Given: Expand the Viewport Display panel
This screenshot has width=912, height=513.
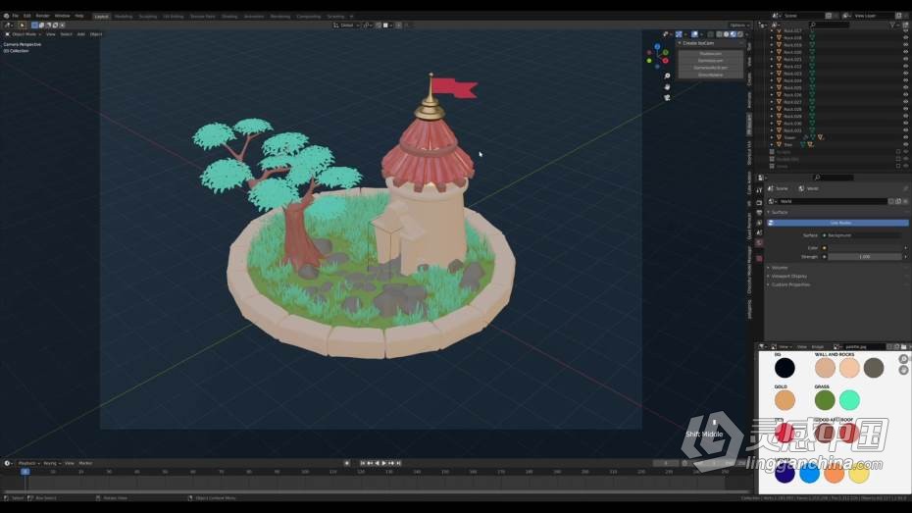Looking at the screenshot, I should point(786,277).
